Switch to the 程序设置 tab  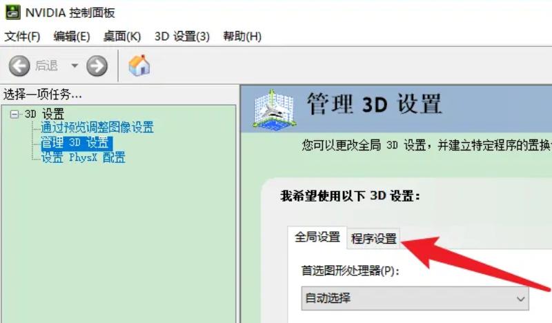tap(373, 239)
